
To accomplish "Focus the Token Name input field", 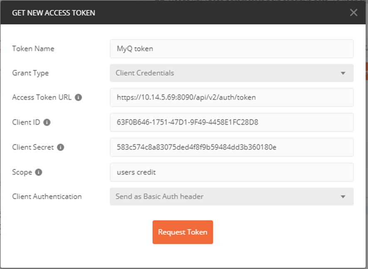I will pyautogui.click(x=232, y=48).
